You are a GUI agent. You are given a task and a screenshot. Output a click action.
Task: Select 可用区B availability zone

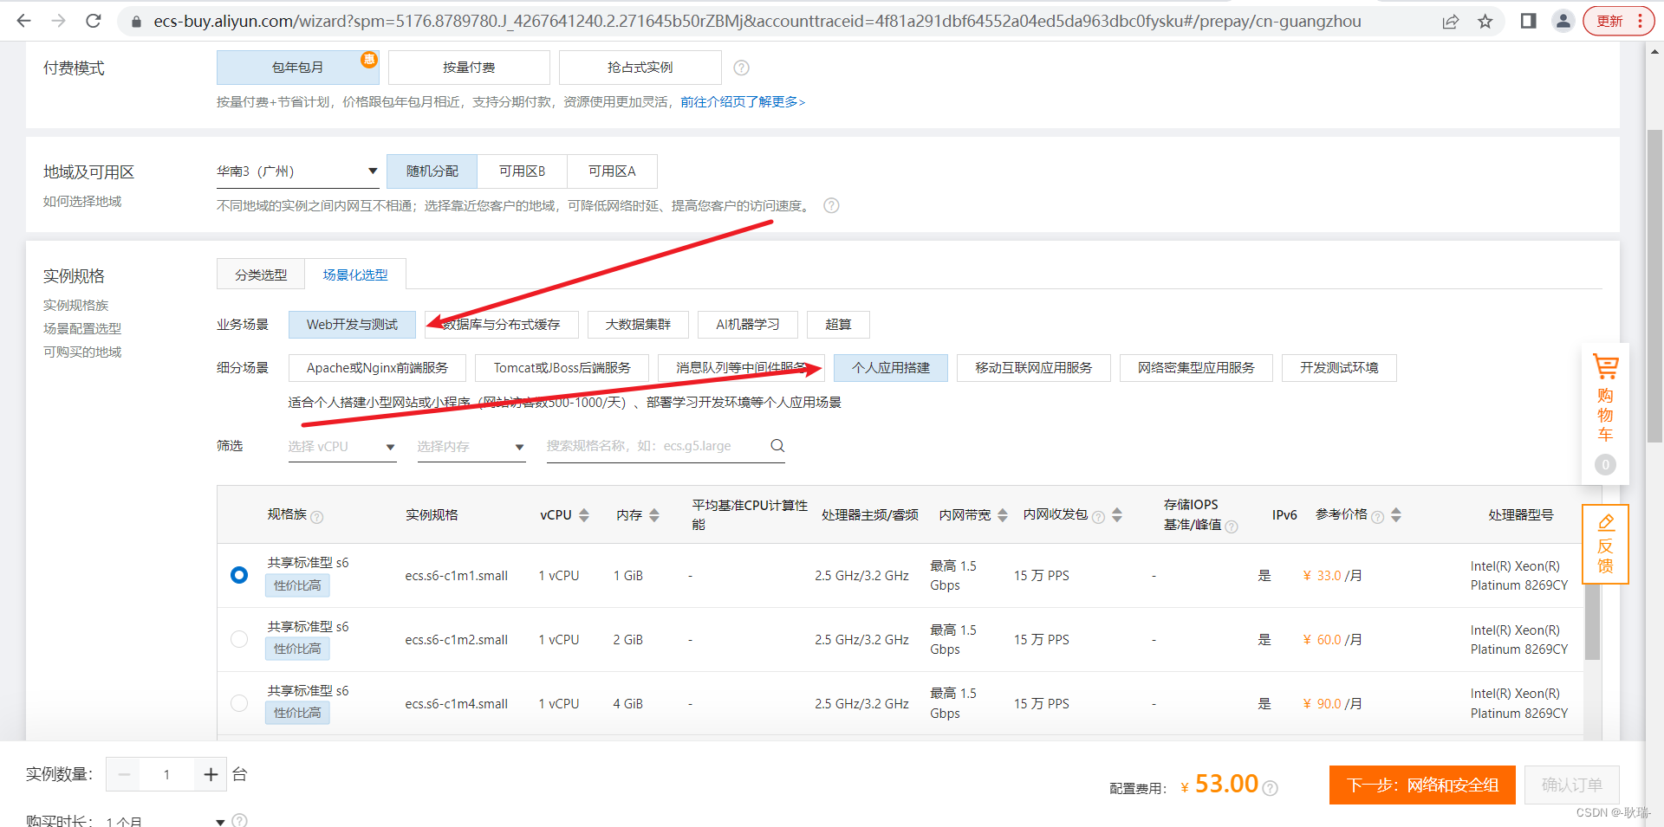pos(523,171)
